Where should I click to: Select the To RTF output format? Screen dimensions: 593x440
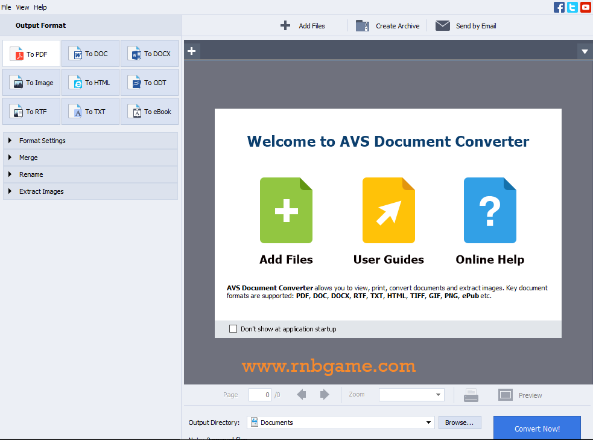tap(31, 112)
